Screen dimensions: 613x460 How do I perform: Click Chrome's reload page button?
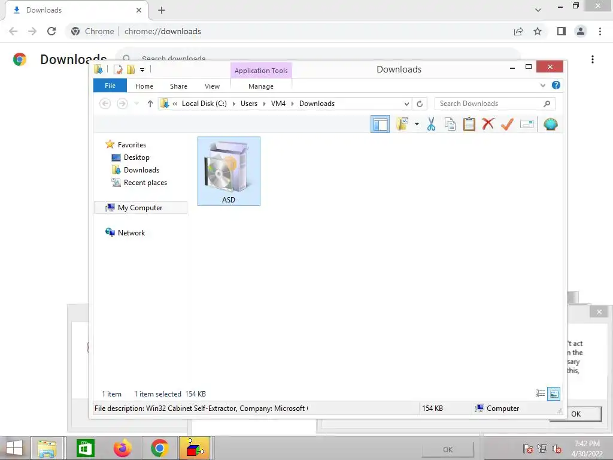coord(51,31)
